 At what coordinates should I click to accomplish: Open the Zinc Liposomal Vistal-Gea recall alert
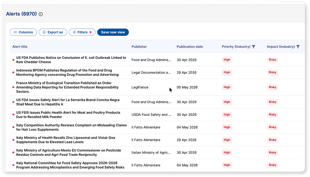click(66, 140)
